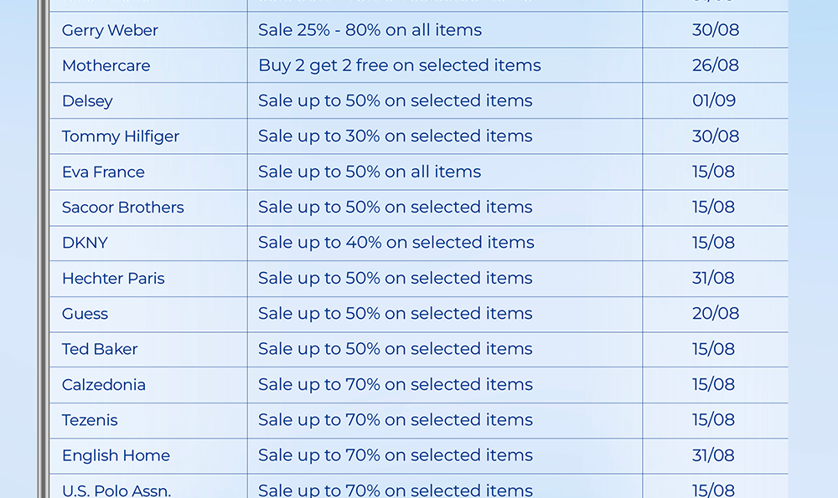
Task: Click the DKNY brand cell
Action: point(85,243)
